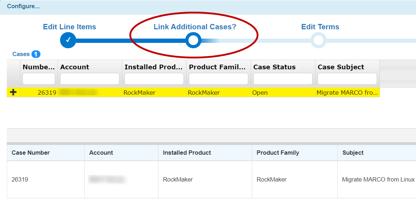
Task: Sort by Account column header in upper grid
Action: (x=74, y=67)
